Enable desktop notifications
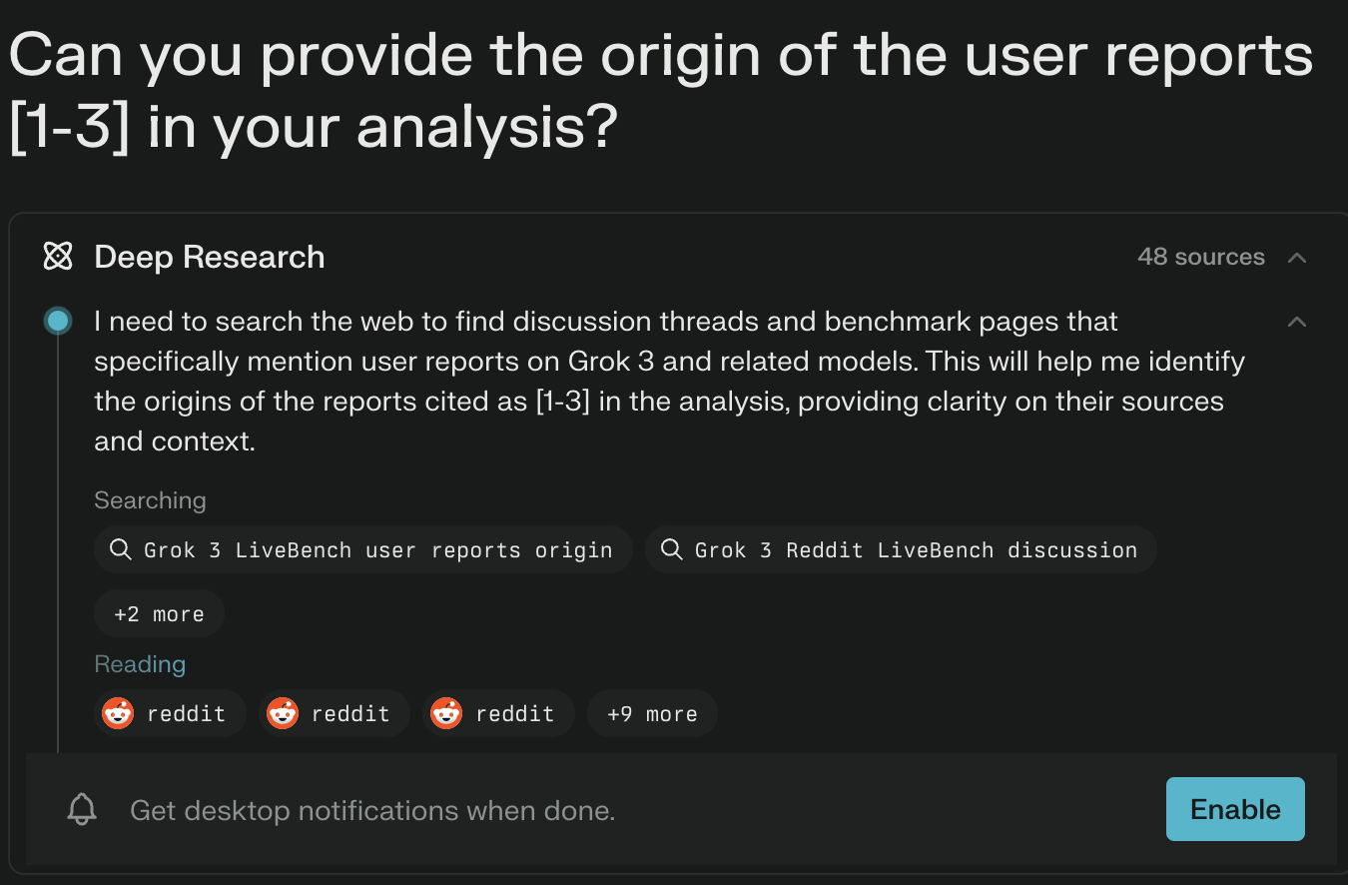 pyautogui.click(x=1235, y=809)
